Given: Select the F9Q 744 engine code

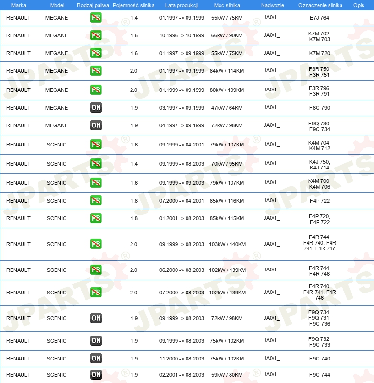Looking at the screenshot, I should pos(319,375).
